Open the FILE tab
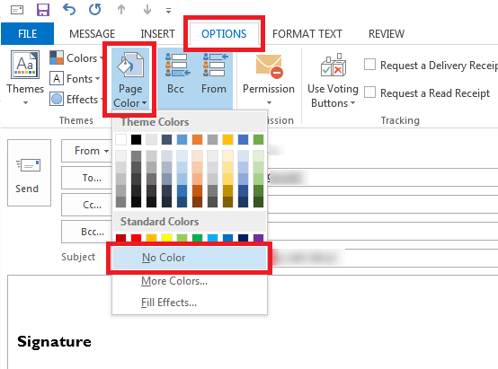 27,33
